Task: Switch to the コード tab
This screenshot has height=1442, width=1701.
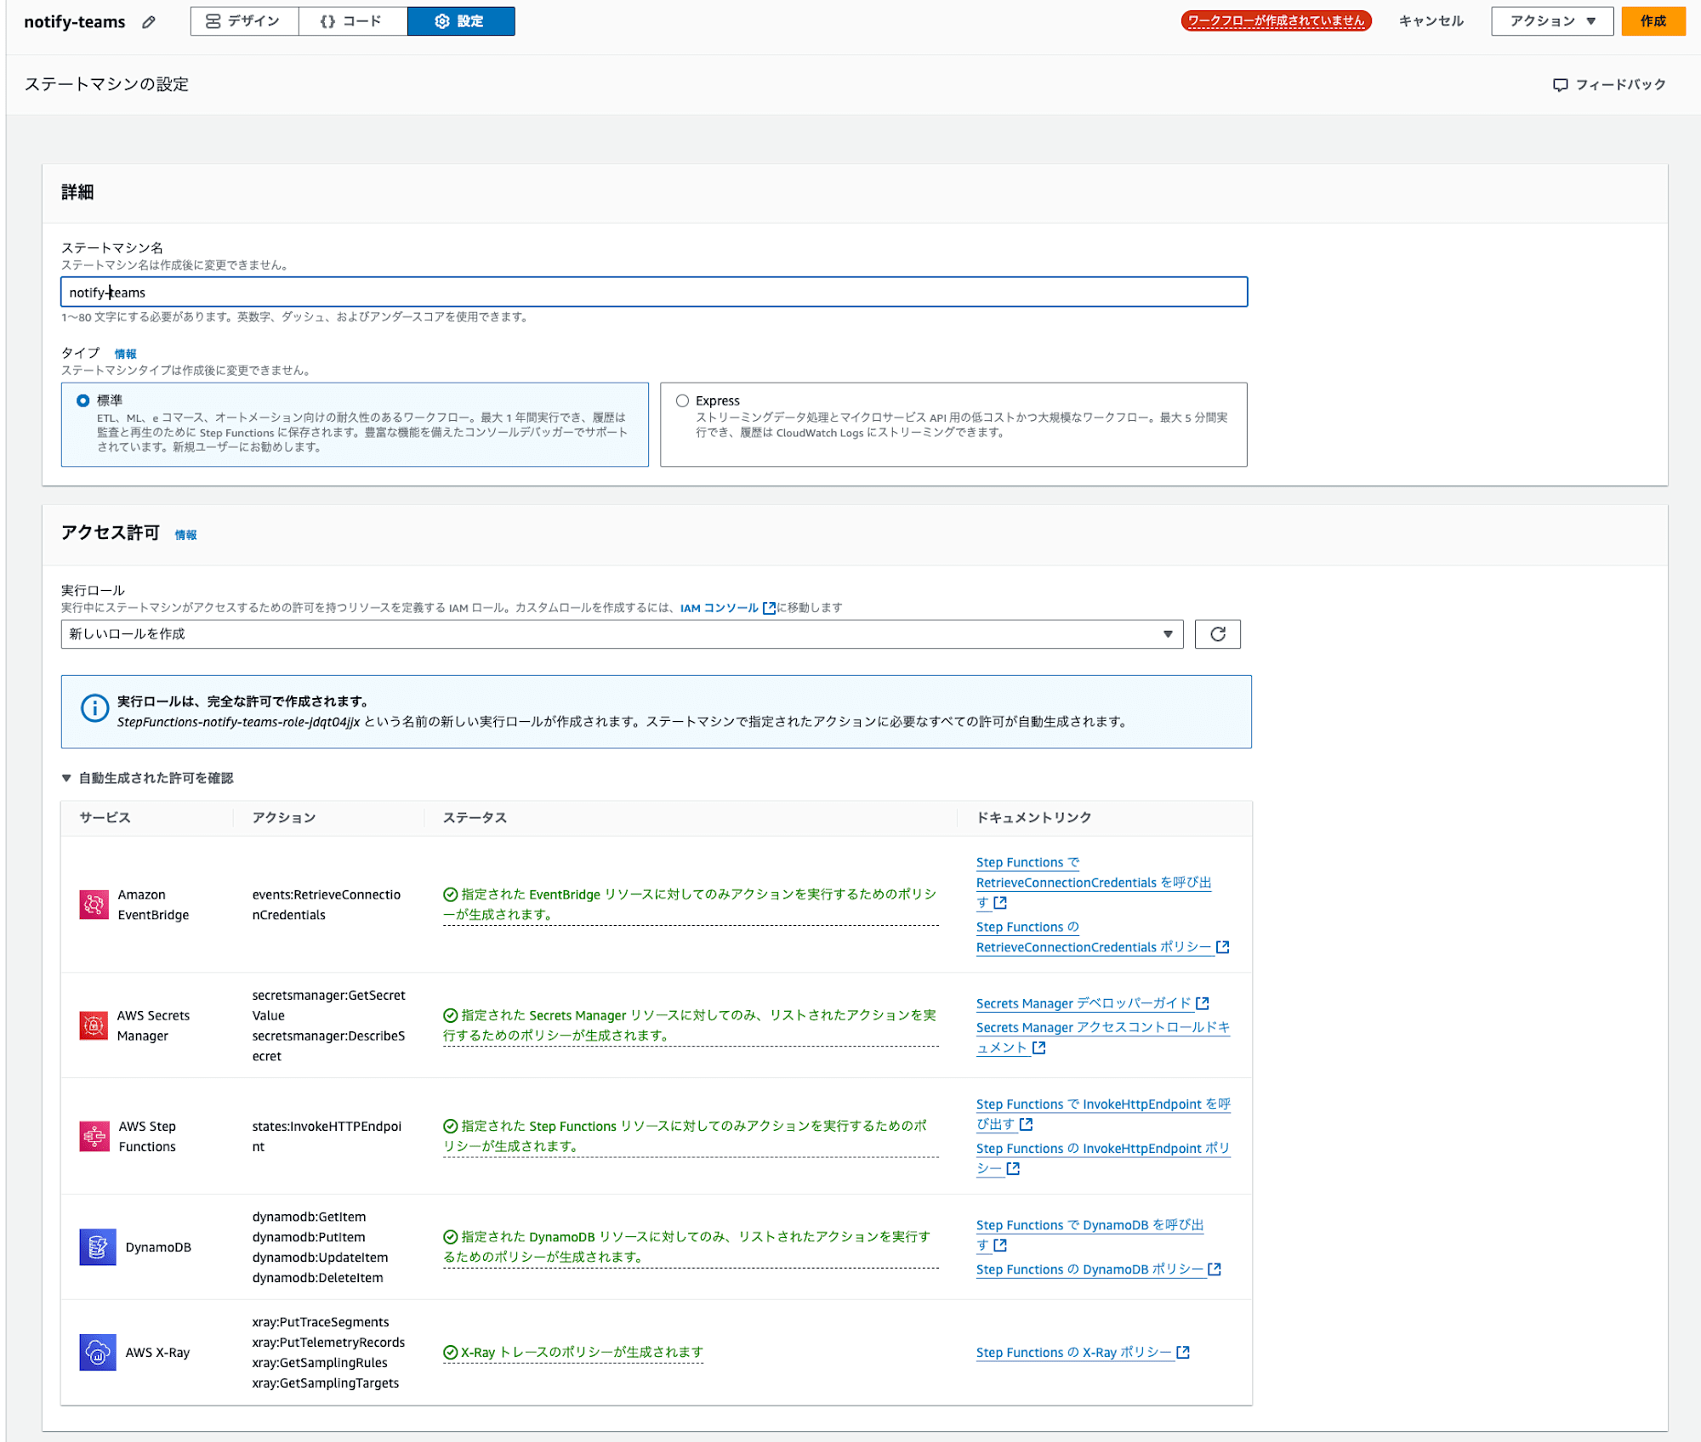Action: [x=352, y=21]
